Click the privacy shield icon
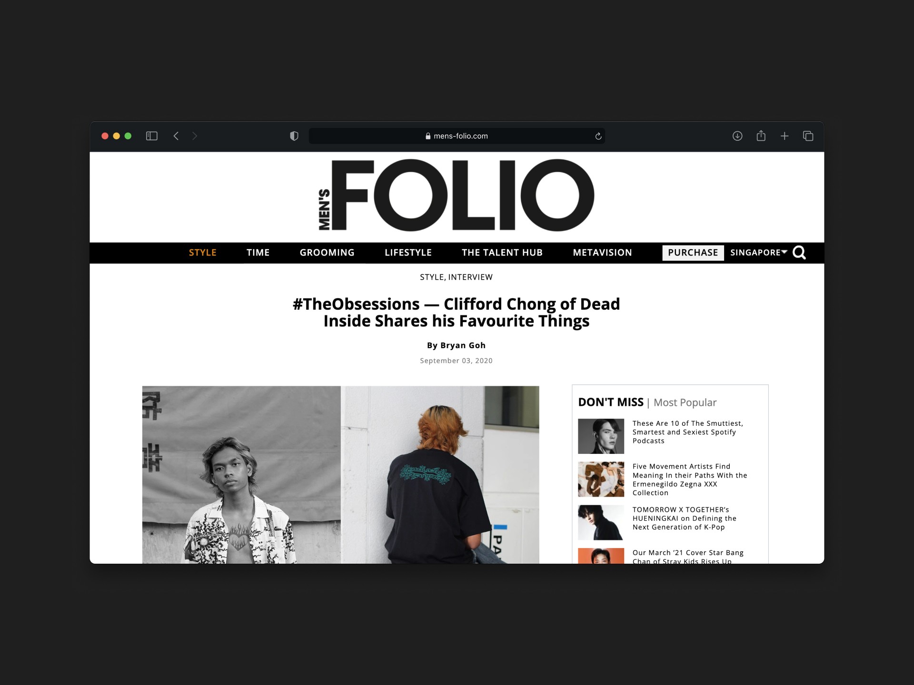 click(294, 136)
